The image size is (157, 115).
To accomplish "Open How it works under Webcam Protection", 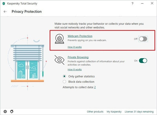I will [x=75, y=47].
